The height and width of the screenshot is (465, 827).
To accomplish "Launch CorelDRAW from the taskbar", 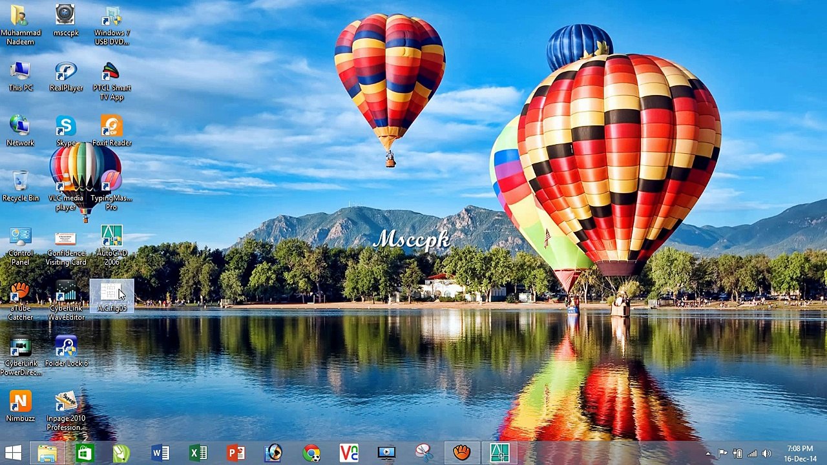I will [x=121, y=453].
